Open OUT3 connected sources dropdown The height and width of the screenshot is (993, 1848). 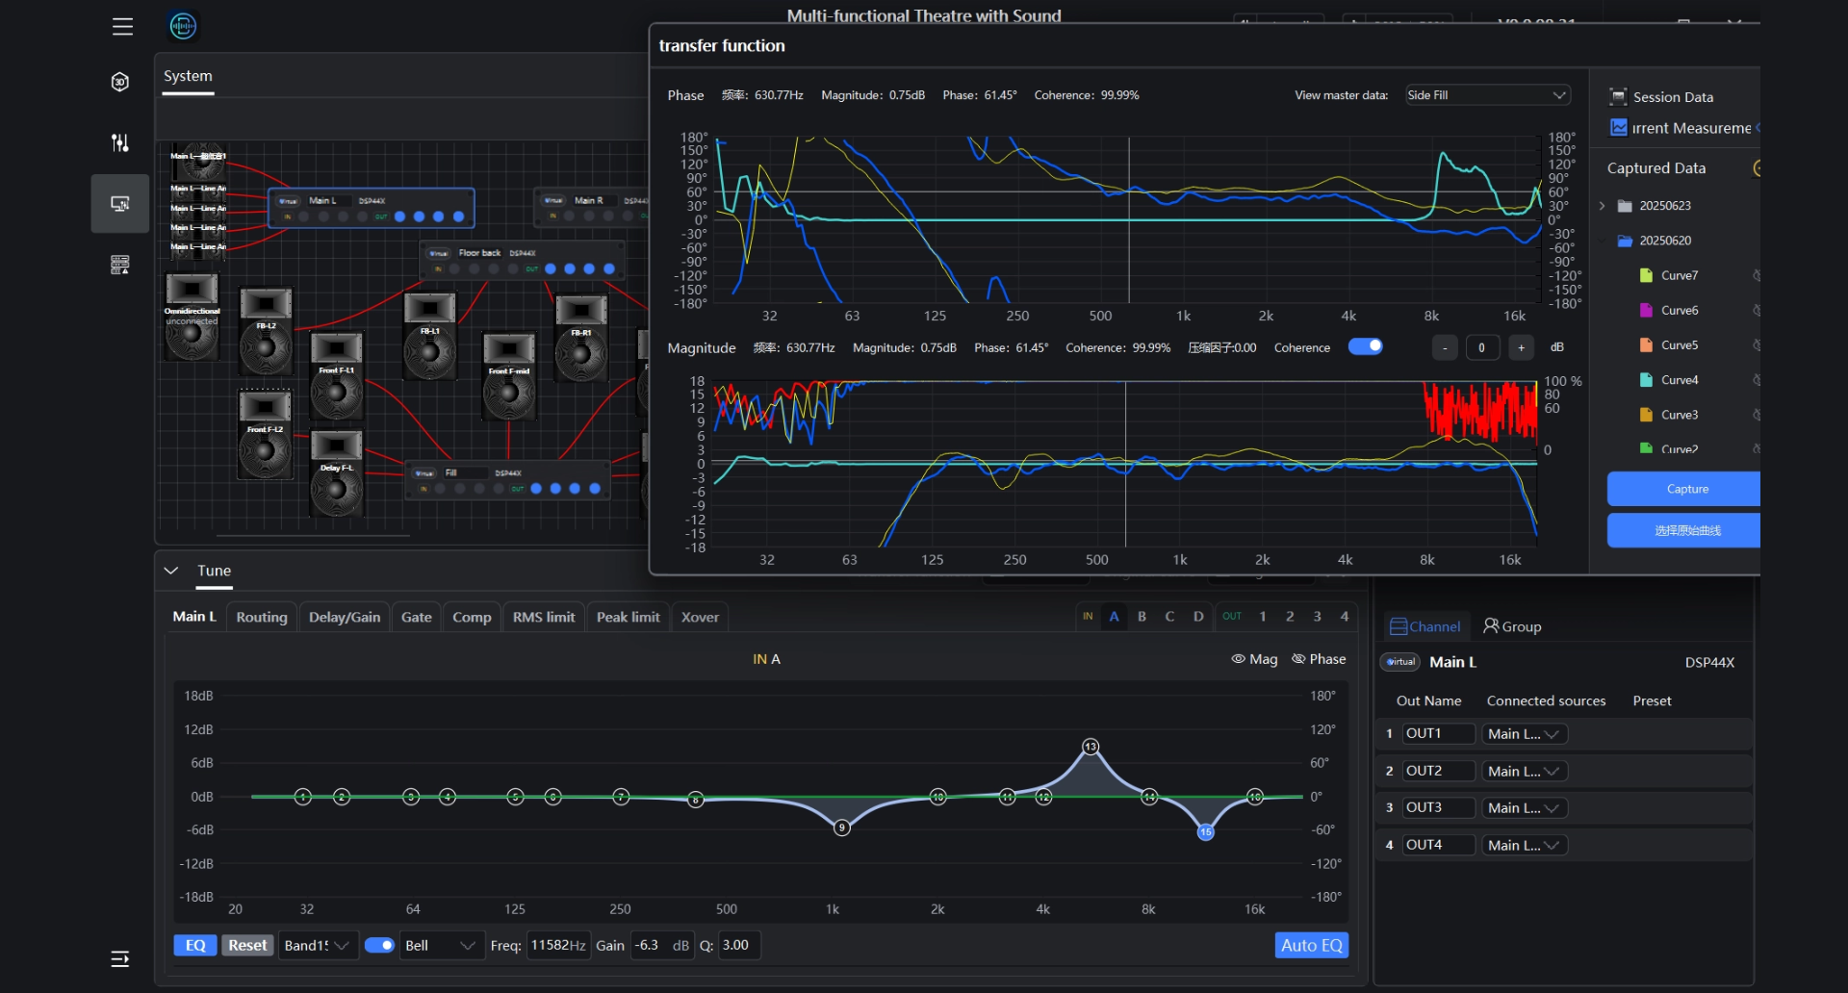click(x=1525, y=808)
